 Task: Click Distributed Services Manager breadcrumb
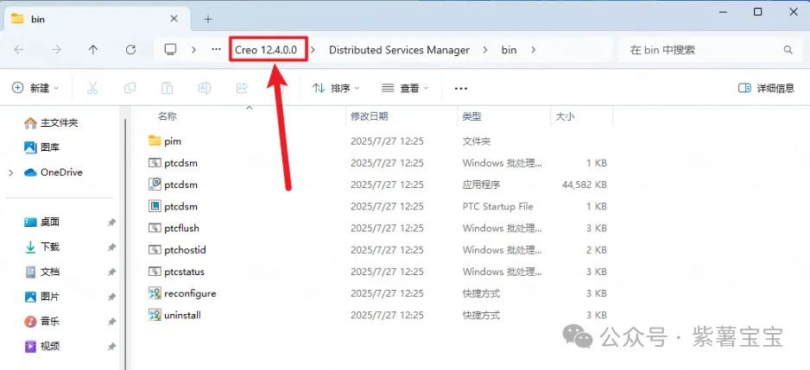click(x=399, y=50)
